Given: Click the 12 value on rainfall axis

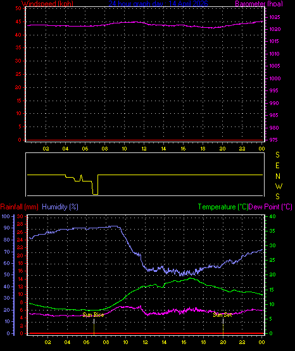Looking at the screenshot, I should [20, 286].
